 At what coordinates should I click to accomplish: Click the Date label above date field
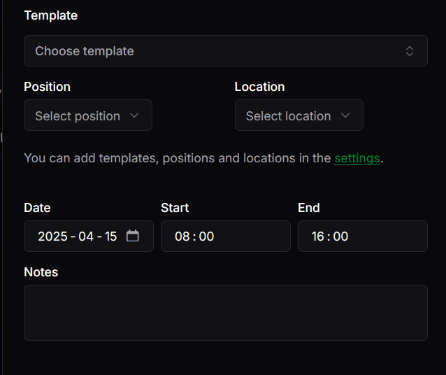[x=37, y=208]
